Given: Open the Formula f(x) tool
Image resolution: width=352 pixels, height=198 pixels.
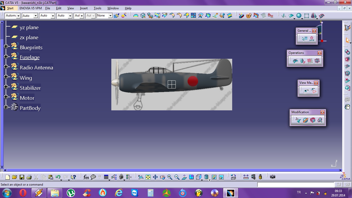Looking at the screenshot, I should [86, 177].
